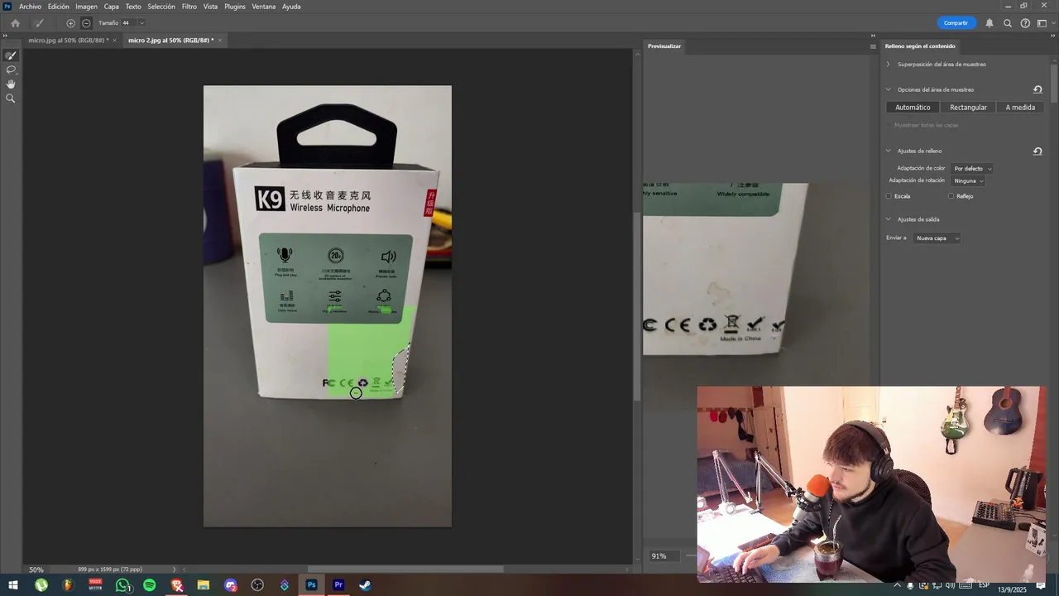
Task: Click the Previsualizar panel tab
Action: (x=664, y=46)
